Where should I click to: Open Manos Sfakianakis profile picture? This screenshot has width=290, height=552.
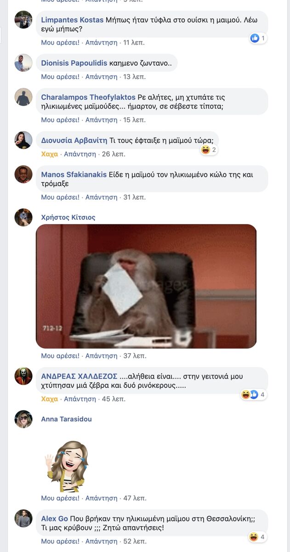[x=23, y=174]
